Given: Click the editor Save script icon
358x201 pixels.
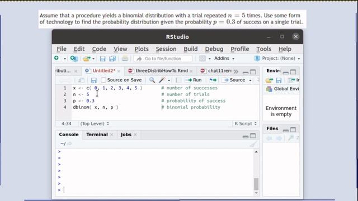Looking at the screenshot, I should click(x=93, y=80).
